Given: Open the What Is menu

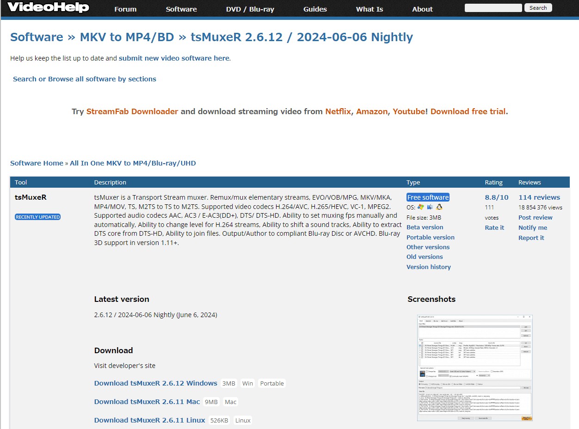Looking at the screenshot, I should point(370,9).
